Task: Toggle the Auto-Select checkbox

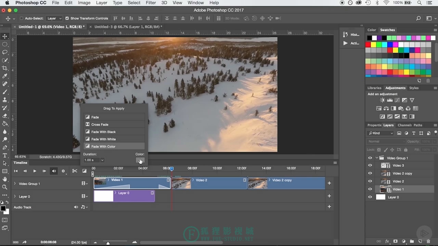Action: coord(22,18)
